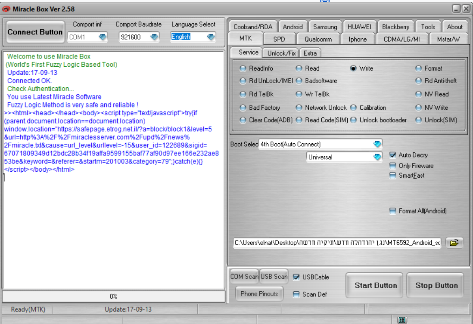Switch to the Blackberry tab
The image size is (473, 324).
[395, 27]
